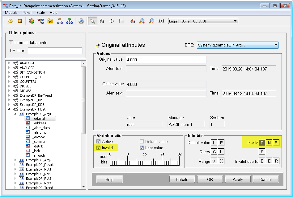The width and height of the screenshot is (293, 197).
Task: Expand the ExampleDP_Arg2 tree node
Action: coord(15,160)
